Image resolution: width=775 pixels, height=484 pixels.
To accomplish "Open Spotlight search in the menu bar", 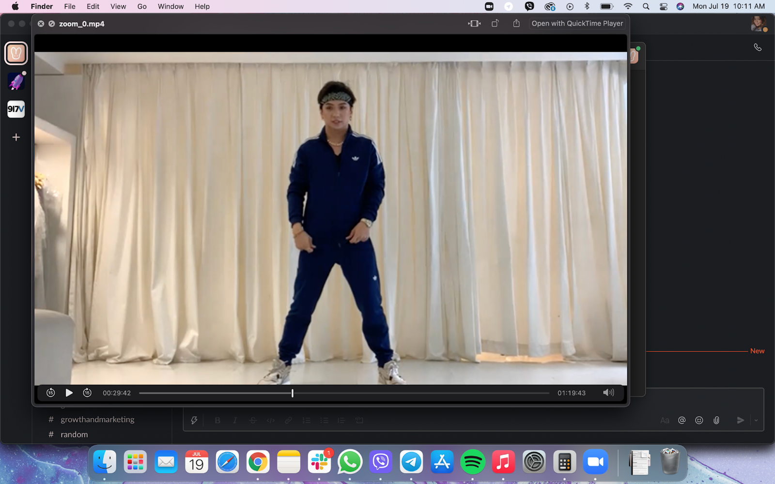I will [646, 6].
